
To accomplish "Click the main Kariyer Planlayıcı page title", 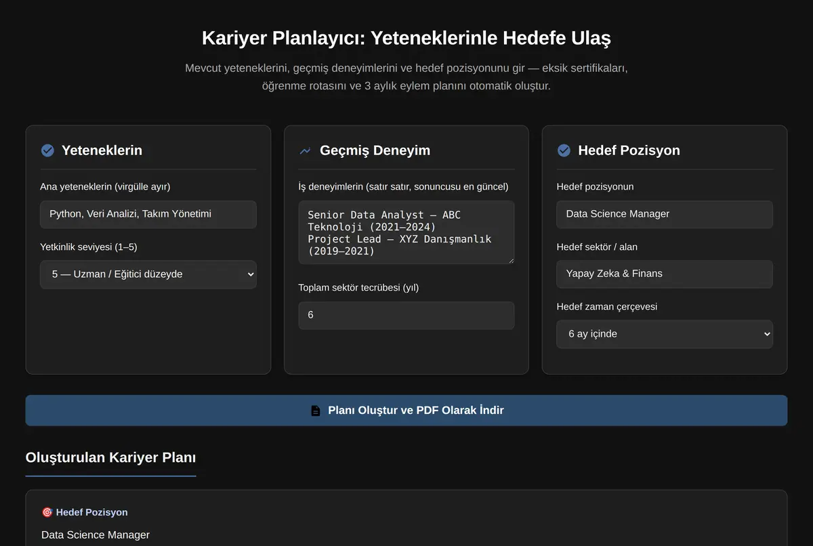I will coord(406,38).
